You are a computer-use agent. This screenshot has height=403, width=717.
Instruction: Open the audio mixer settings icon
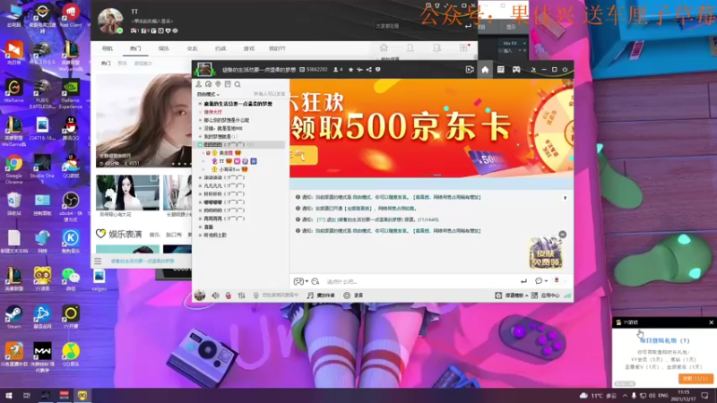pyautogui.click(x=241, y=296)
